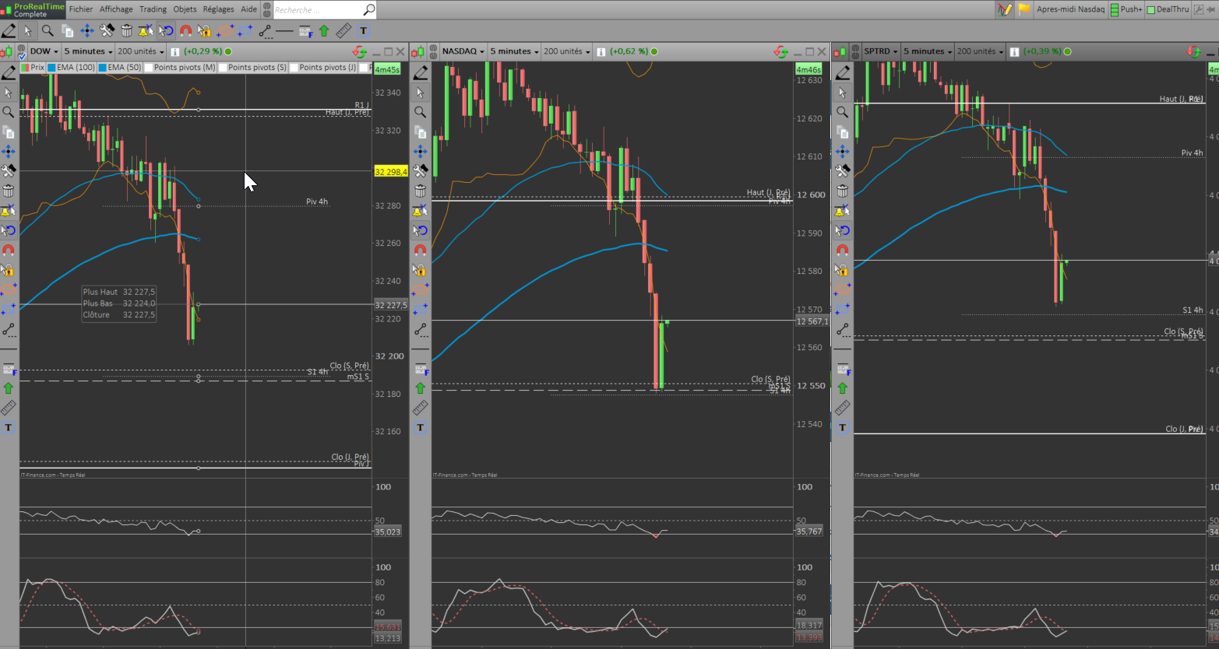
Task: Open the DOW chart 5 minutes timeframe dropdown
Action: pyautogui.click(x=88, y=51)
